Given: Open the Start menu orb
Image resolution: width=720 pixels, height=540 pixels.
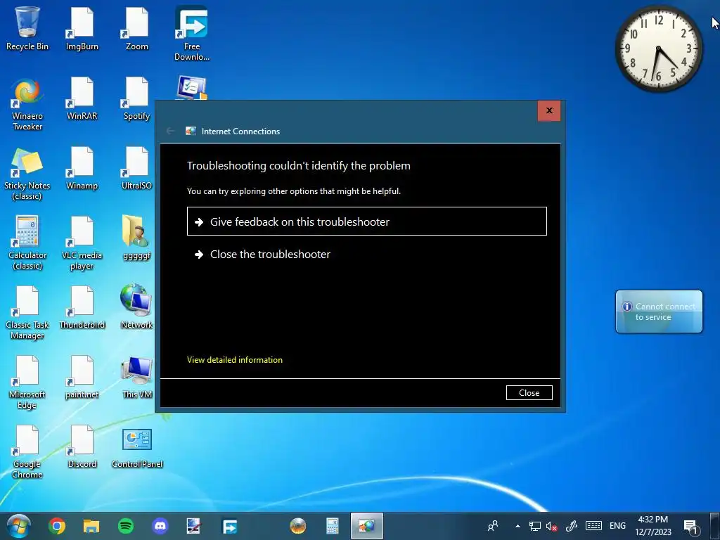Looking at the screenshot, I should 19,526.
